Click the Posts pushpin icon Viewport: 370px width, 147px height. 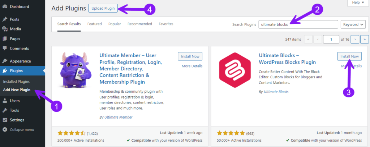pos(5,19)
